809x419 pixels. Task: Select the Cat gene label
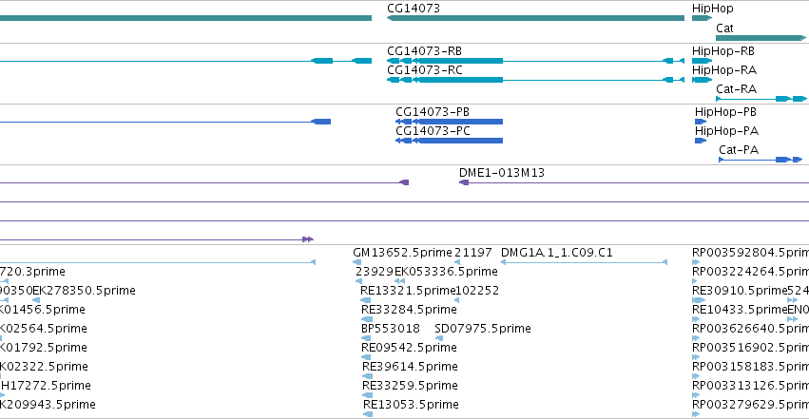tap(724, 29)
